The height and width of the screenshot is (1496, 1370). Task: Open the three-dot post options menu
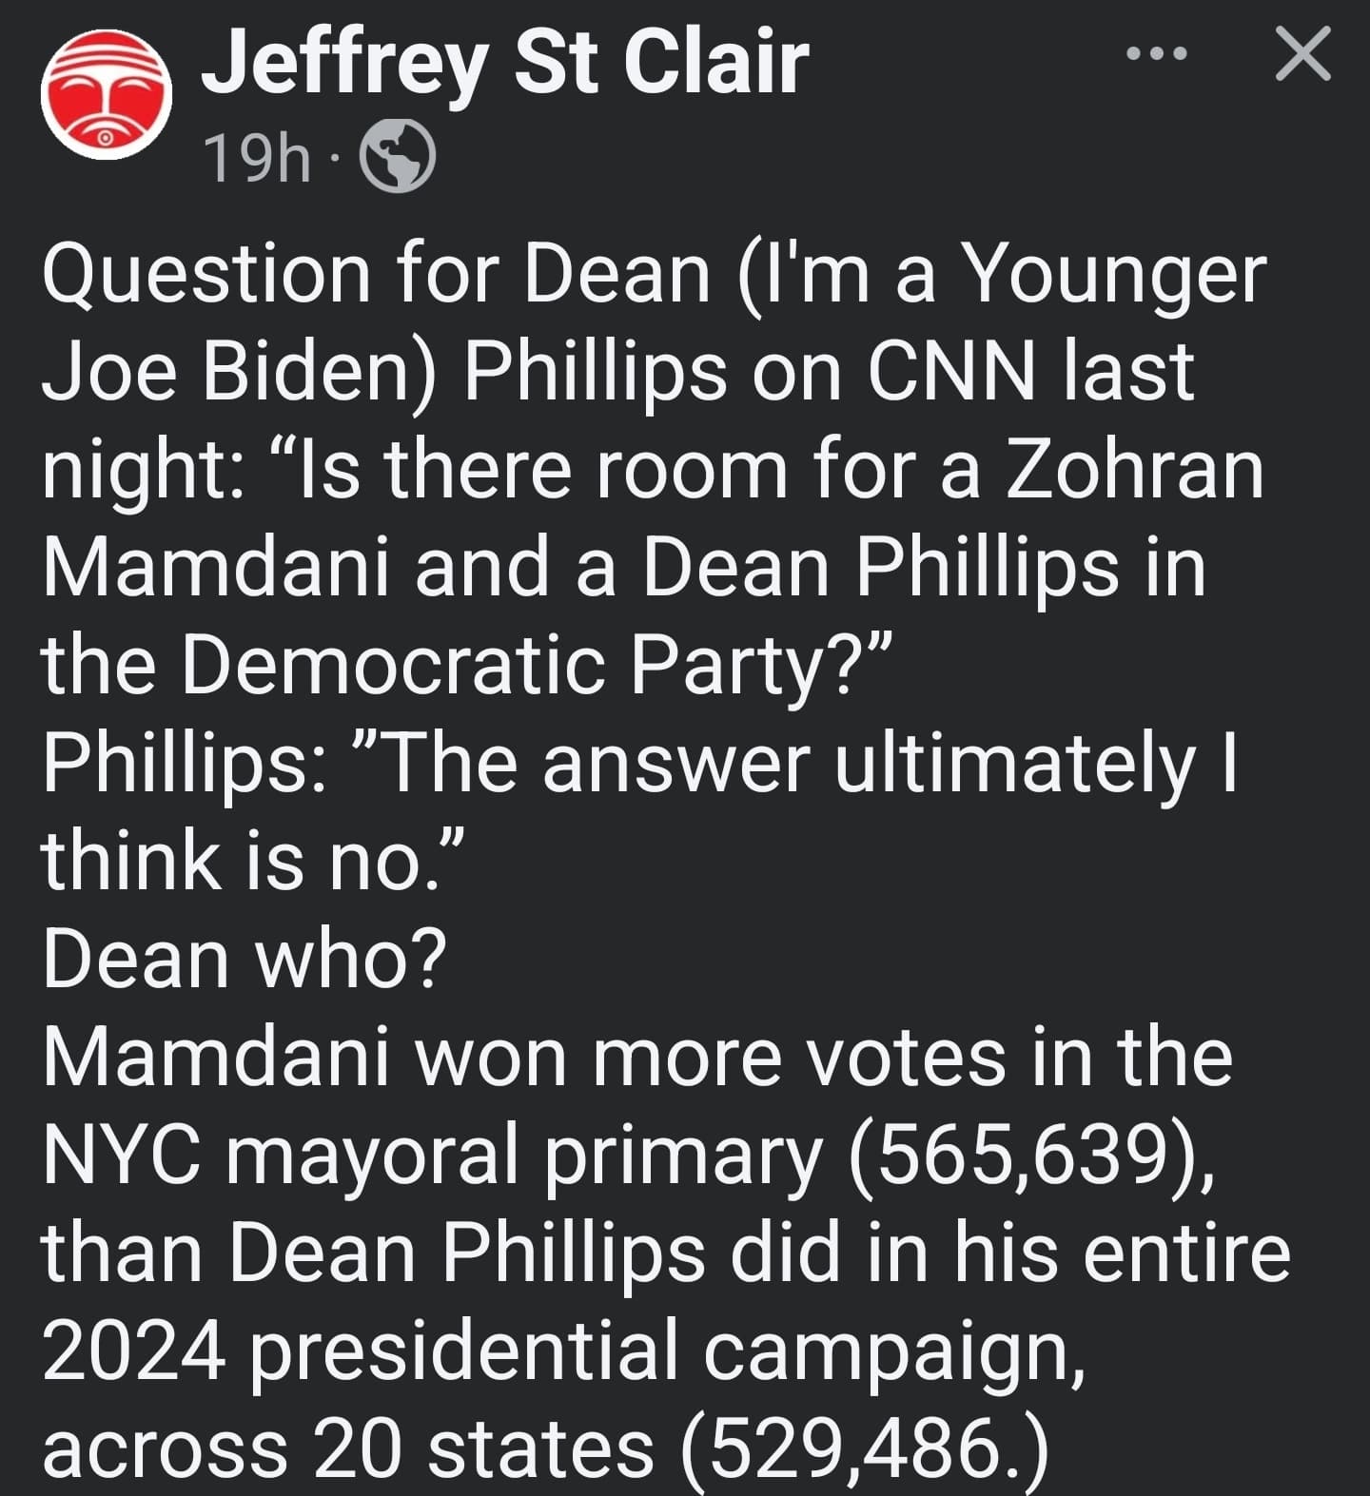coord(1156,54)
